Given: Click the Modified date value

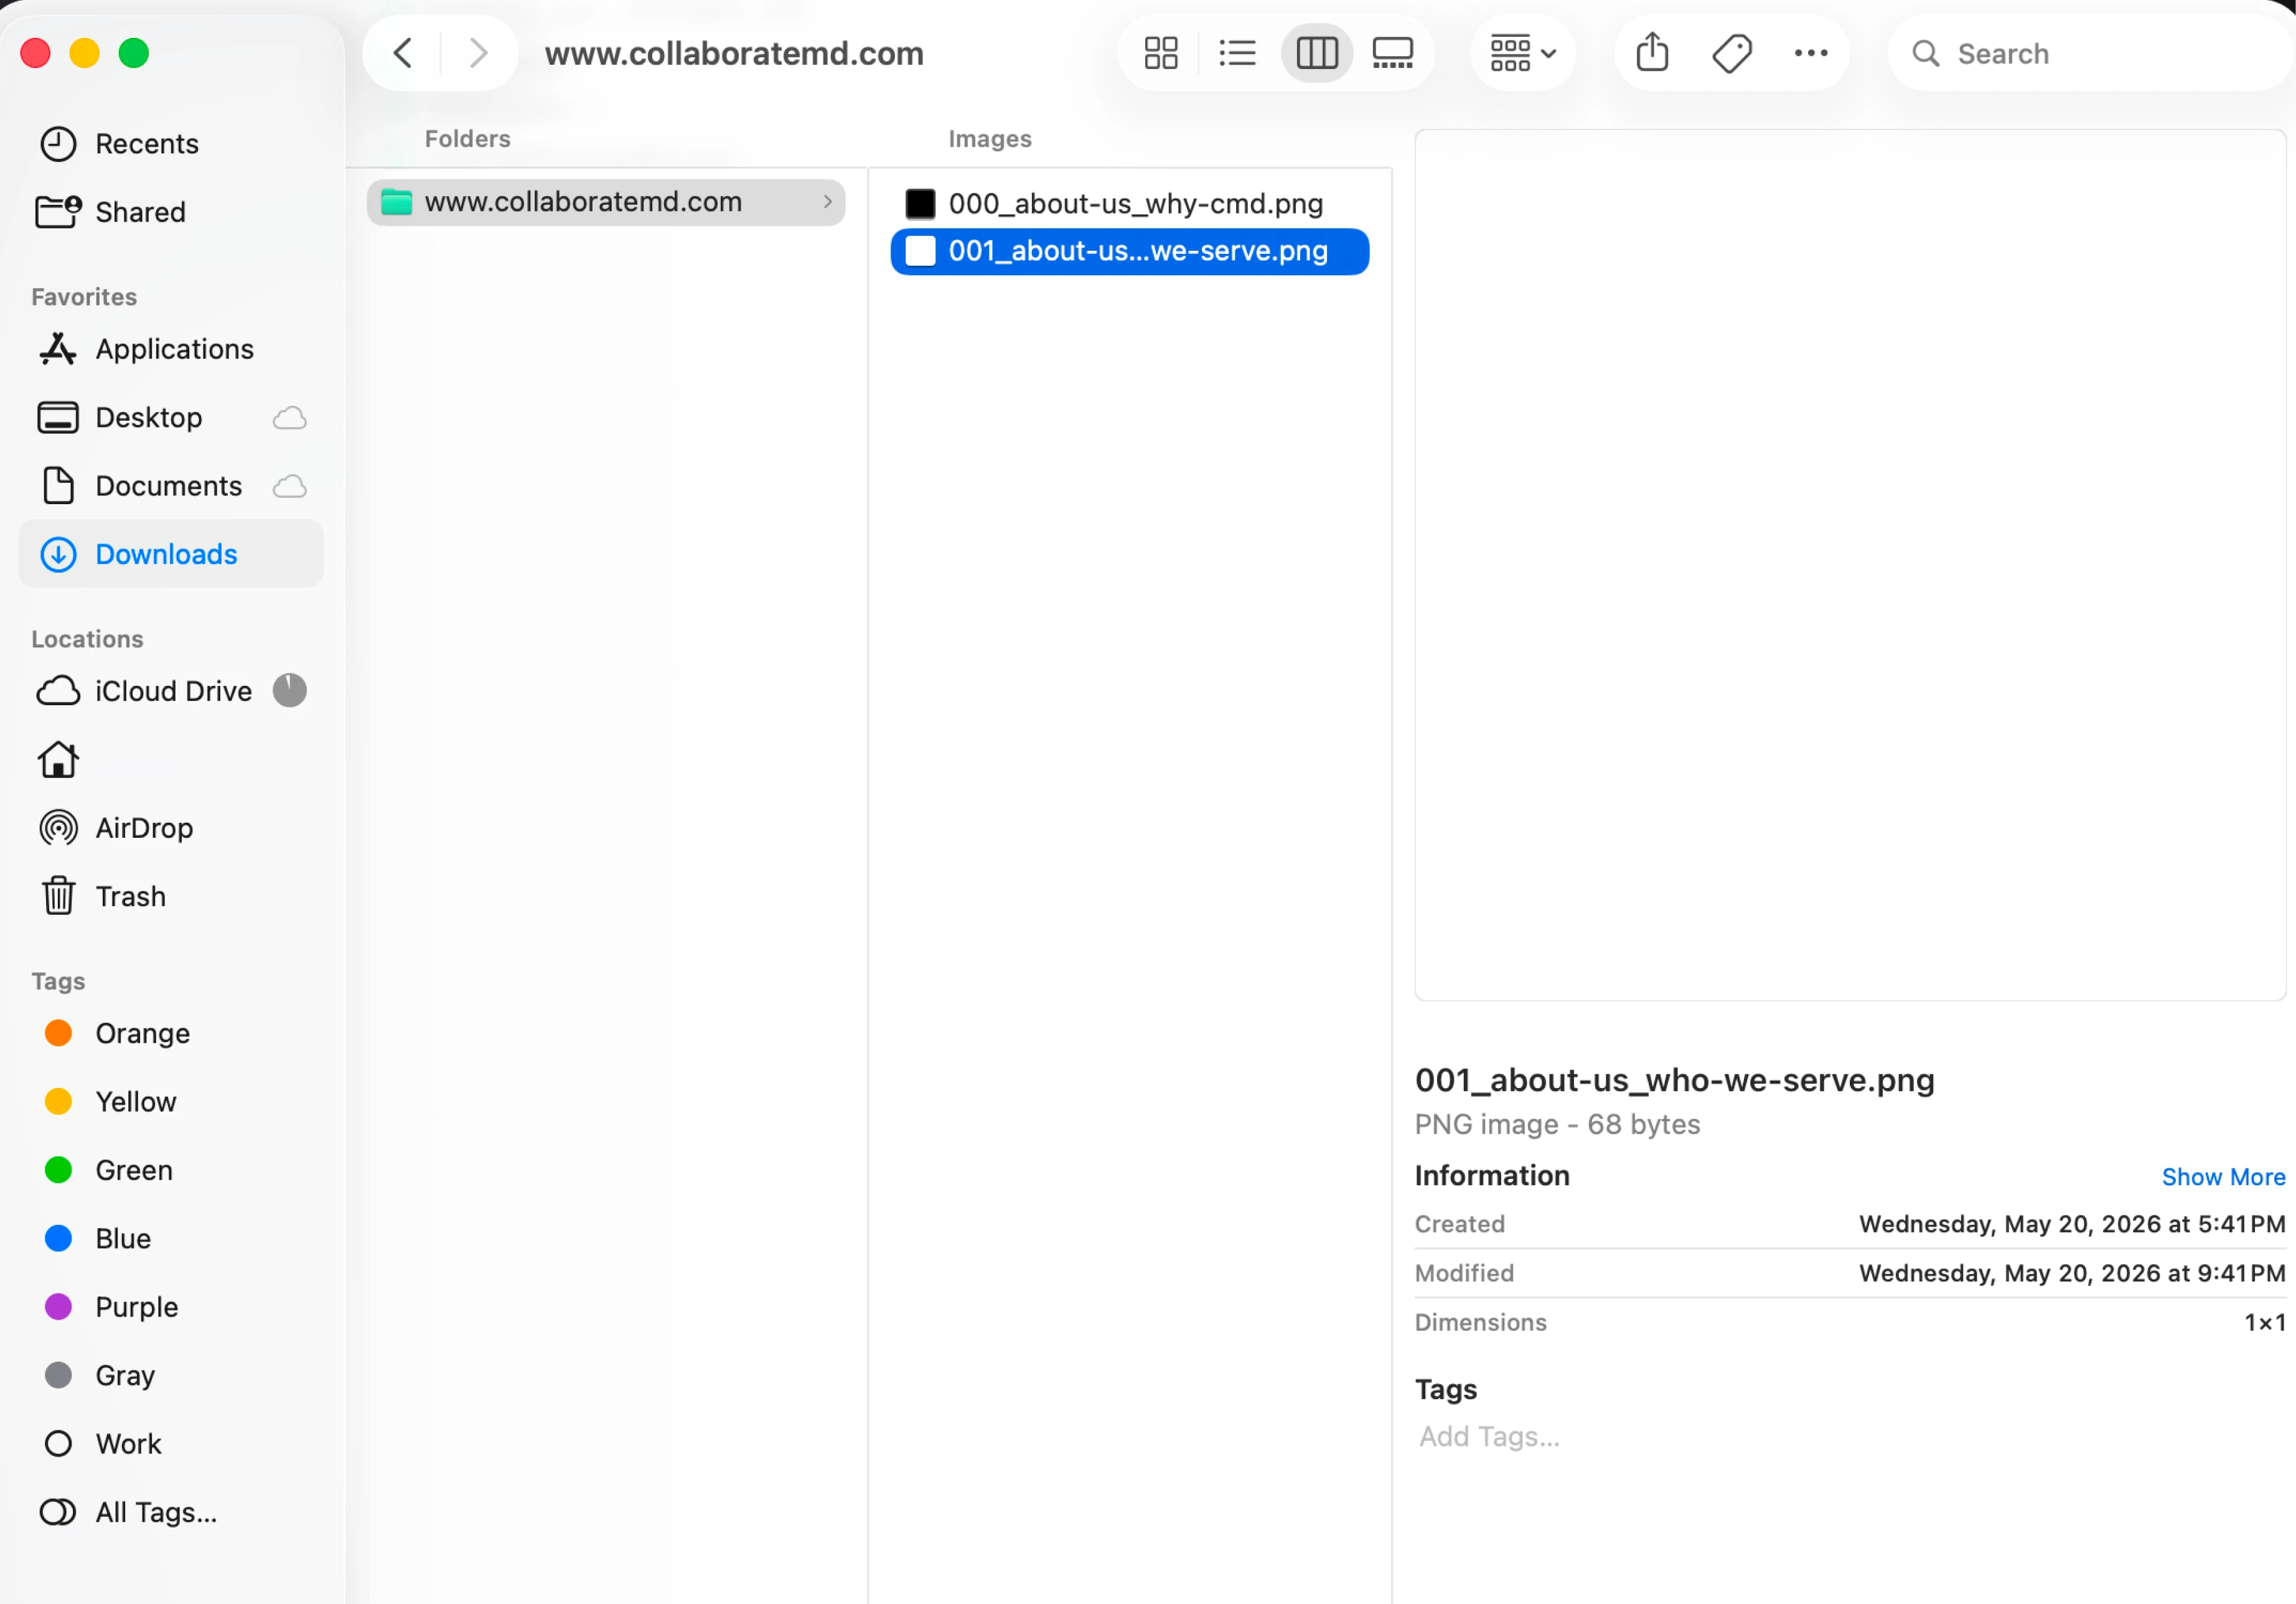Looking at the screenshot, I should tap(2072, 1273).
